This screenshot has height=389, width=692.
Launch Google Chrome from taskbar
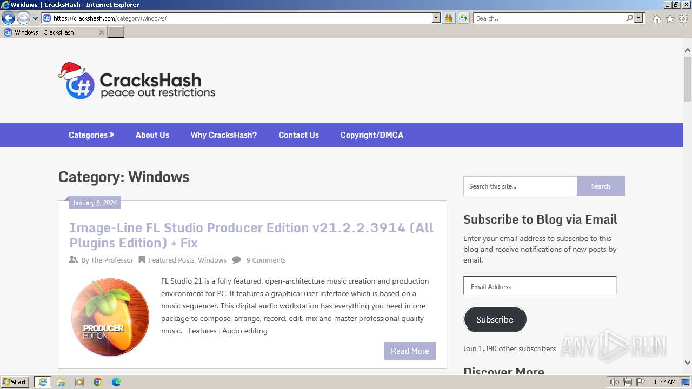coord(98,382)
